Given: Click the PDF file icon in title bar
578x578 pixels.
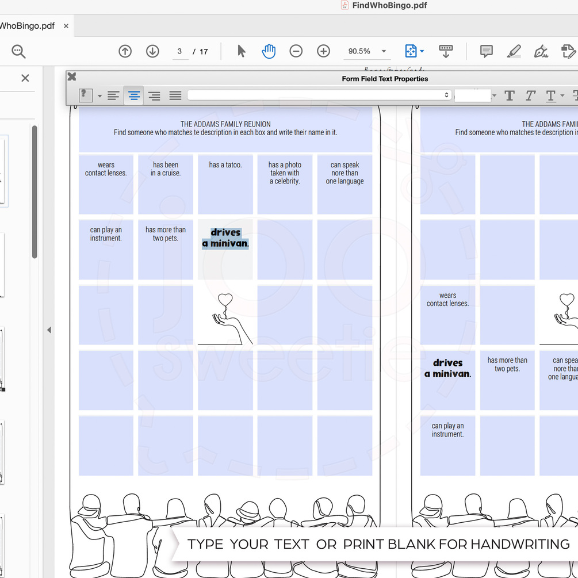Looking at the screenshot, I should (x=344, y=5).
